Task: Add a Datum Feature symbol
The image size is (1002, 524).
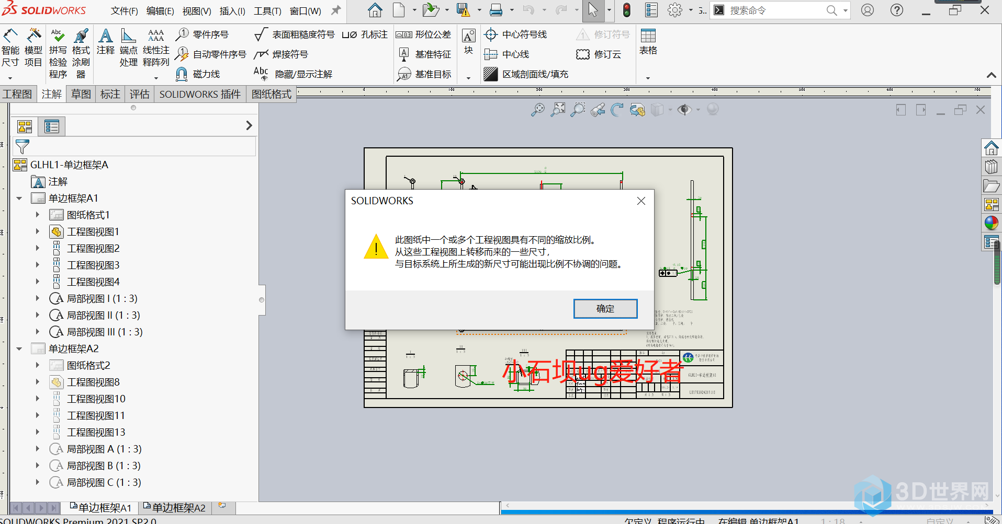Action: [424, 54]
